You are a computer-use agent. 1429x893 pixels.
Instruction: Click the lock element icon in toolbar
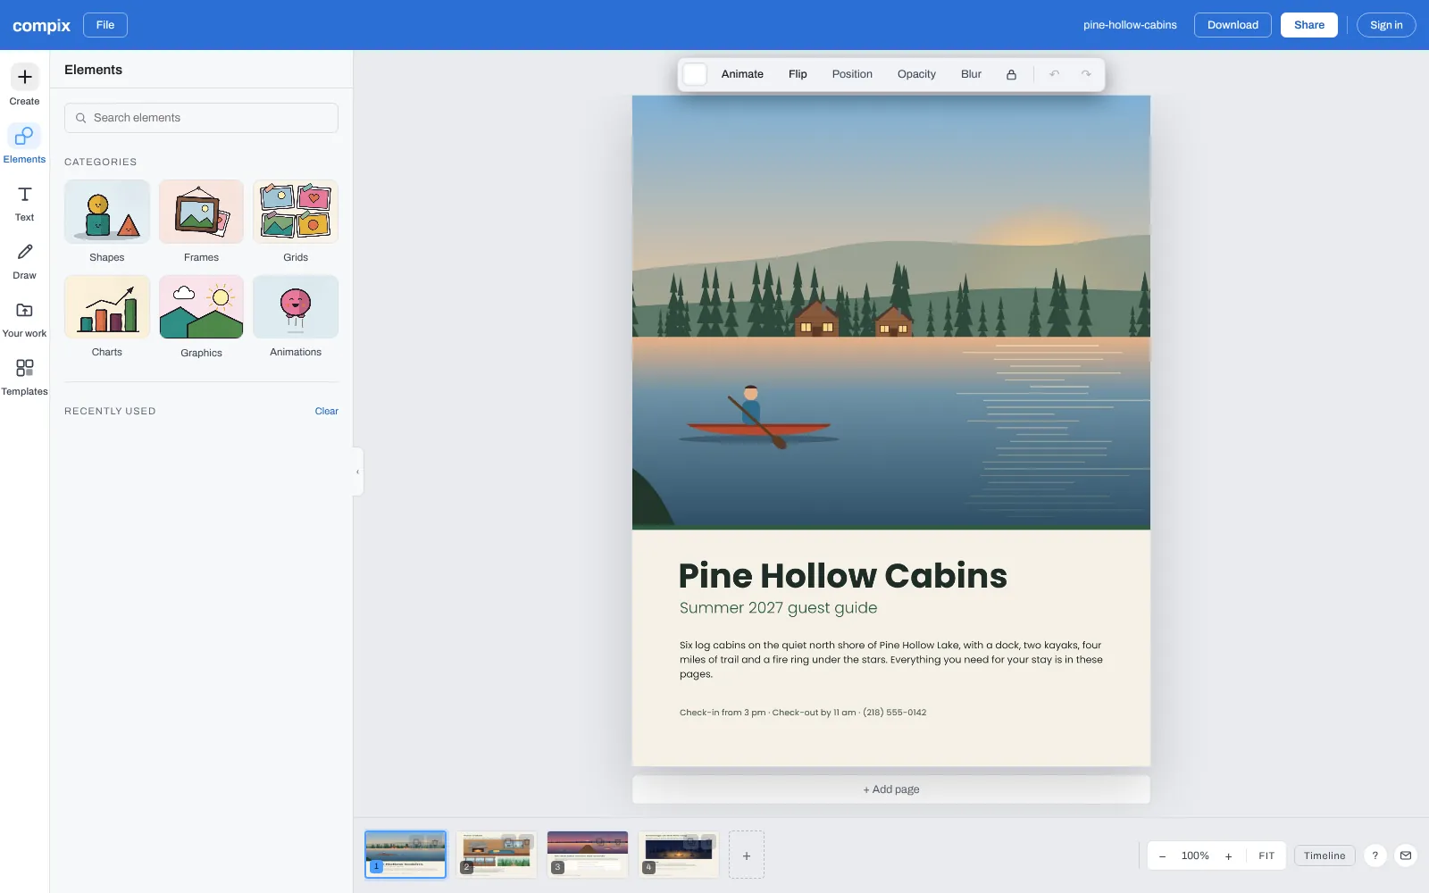[1011, 74]
